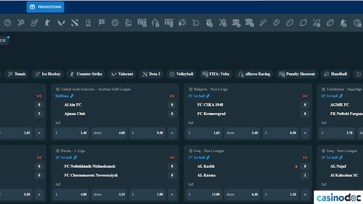Filter by FIFA: Volta chip

click(x=216, y=74)
